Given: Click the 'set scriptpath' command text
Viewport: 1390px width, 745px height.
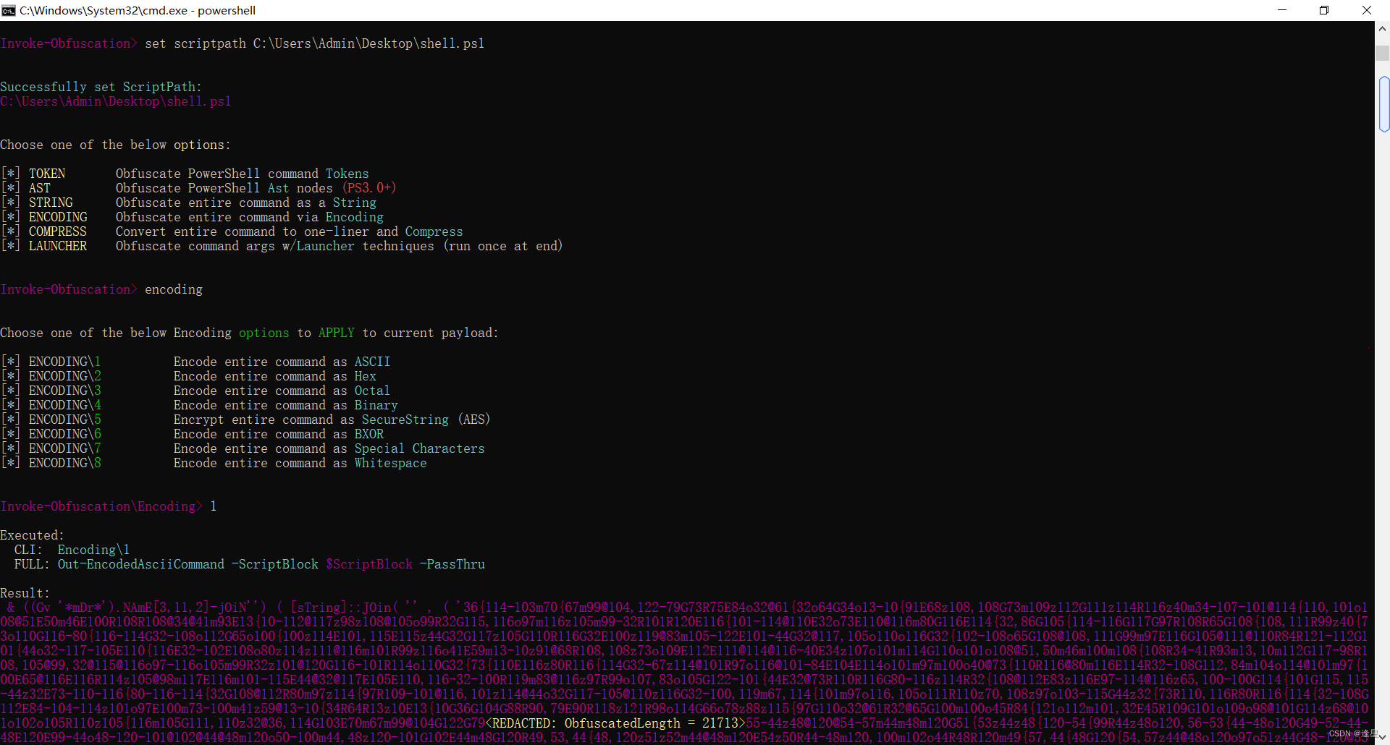Looking at the screenshot, I should (x=315, y=43).
